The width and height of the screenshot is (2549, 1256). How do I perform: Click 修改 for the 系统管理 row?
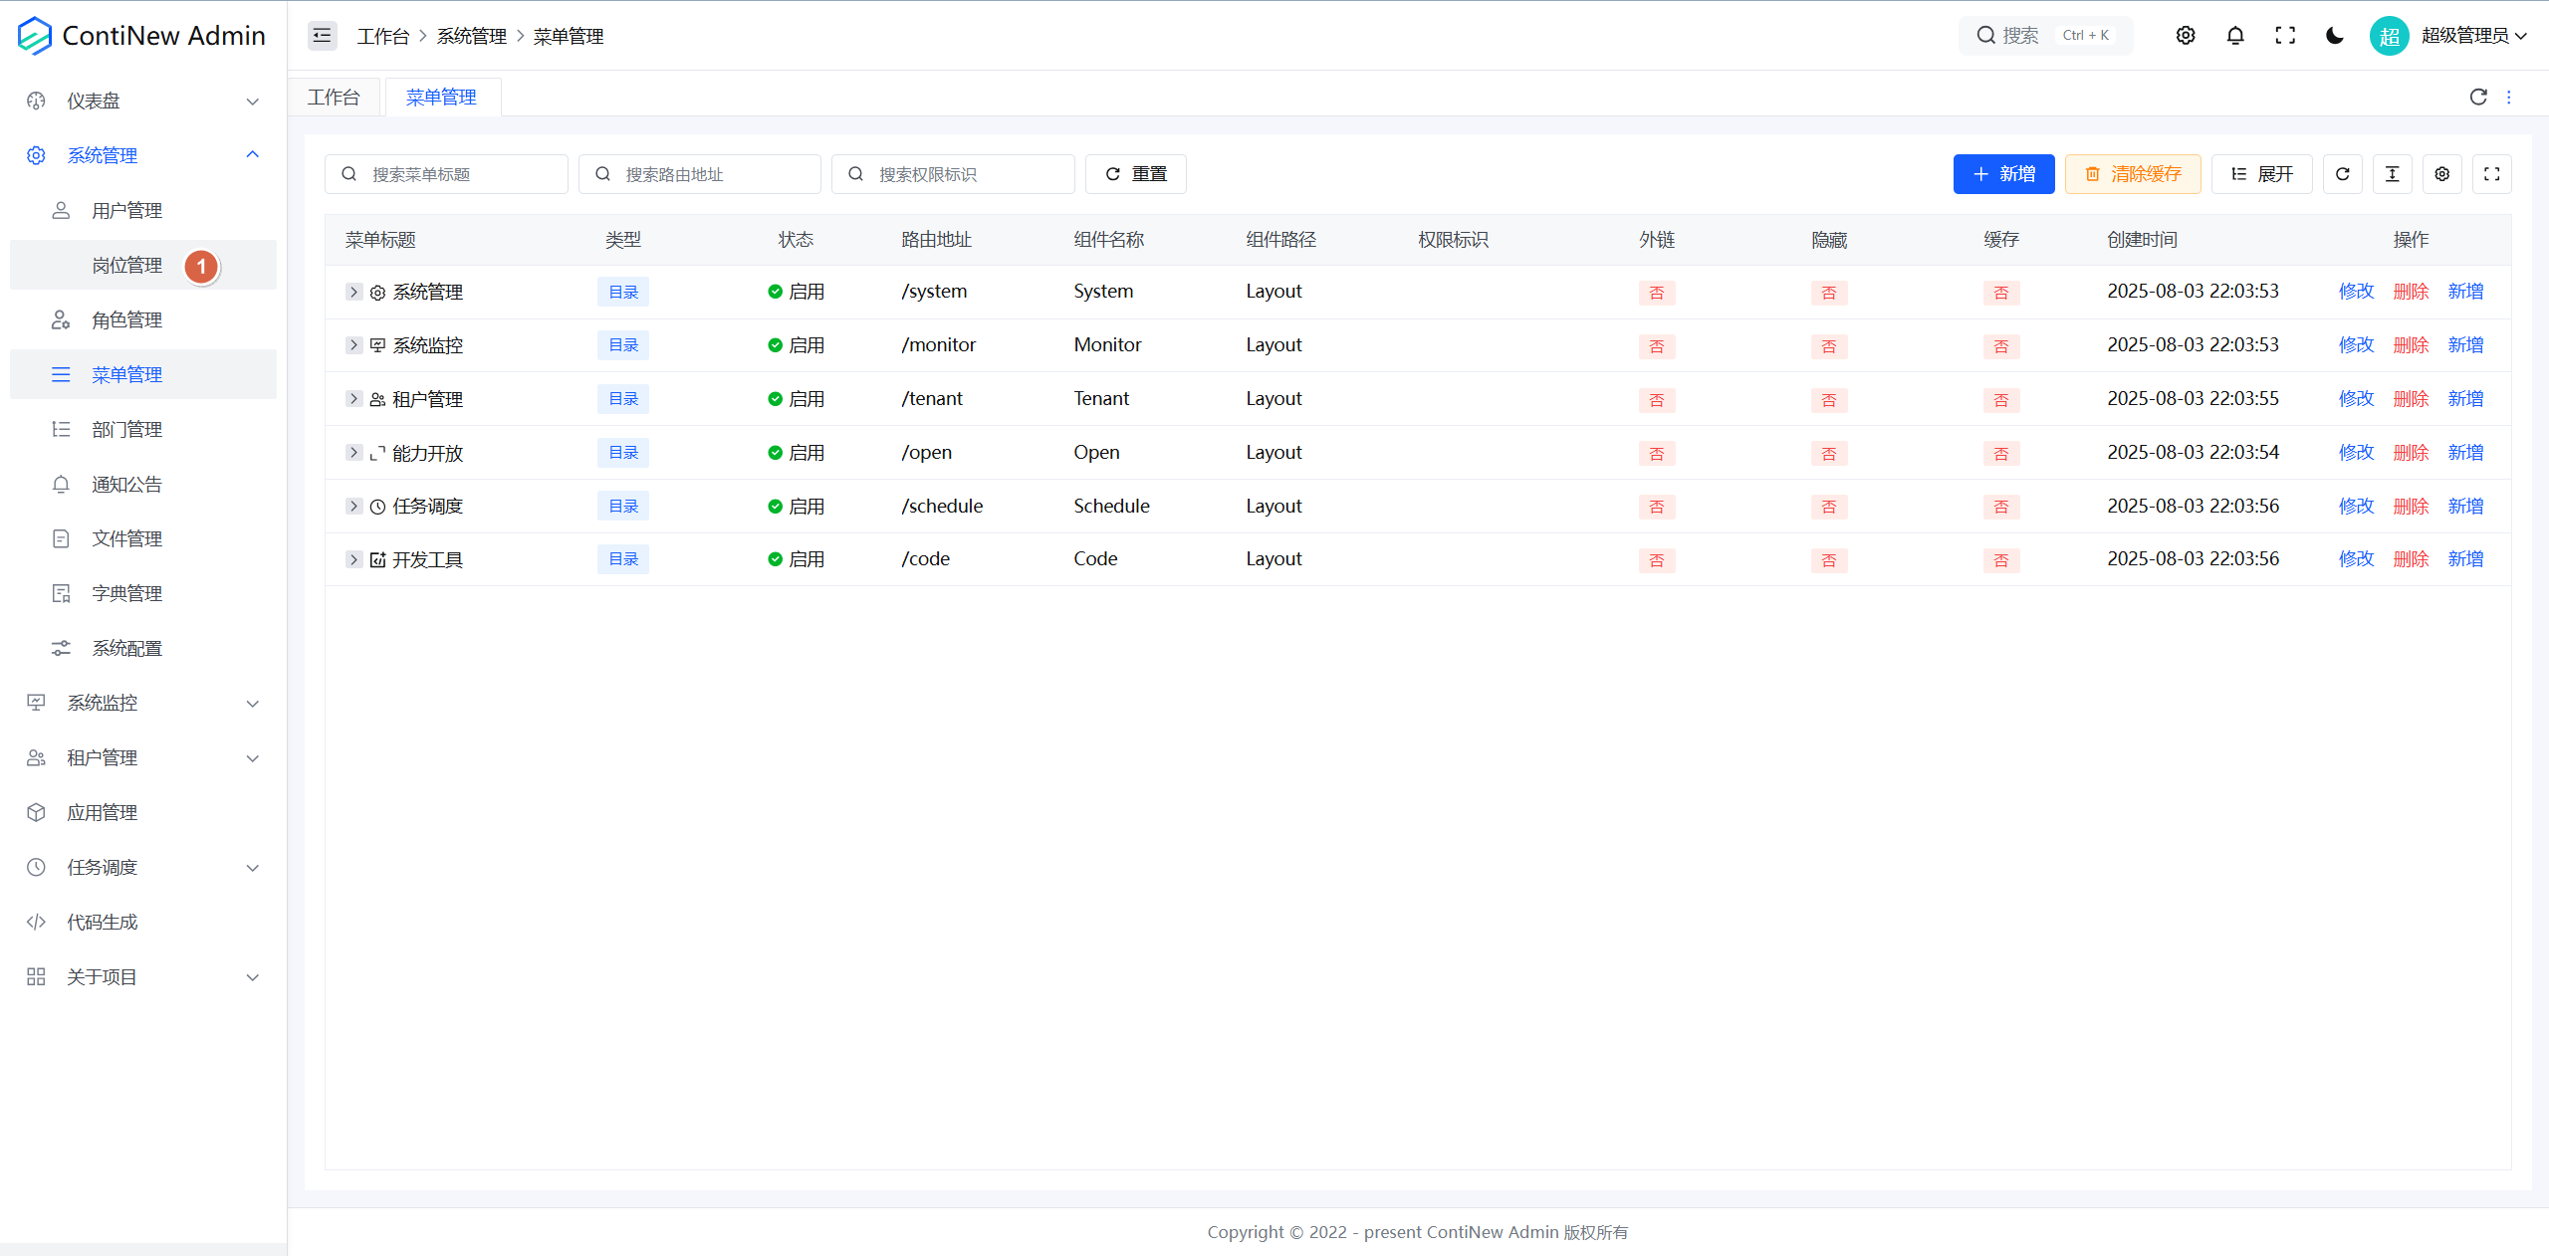2356,292
